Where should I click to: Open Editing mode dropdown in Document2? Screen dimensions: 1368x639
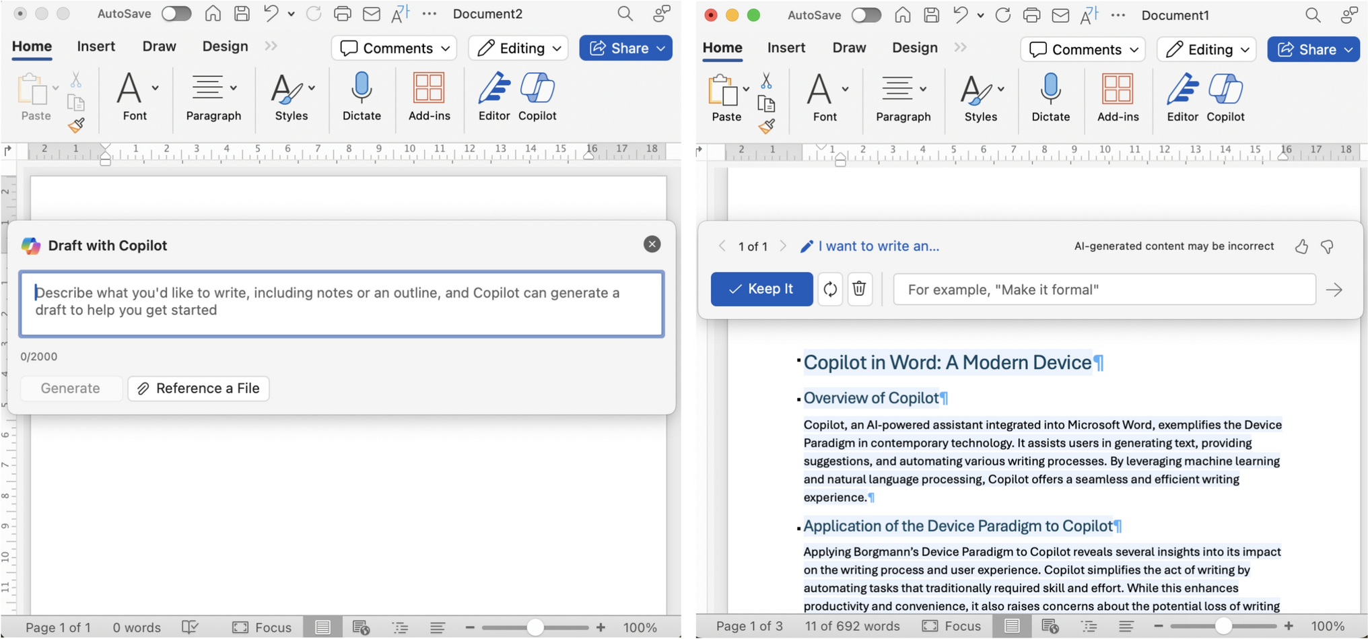[x=518, y=48]
